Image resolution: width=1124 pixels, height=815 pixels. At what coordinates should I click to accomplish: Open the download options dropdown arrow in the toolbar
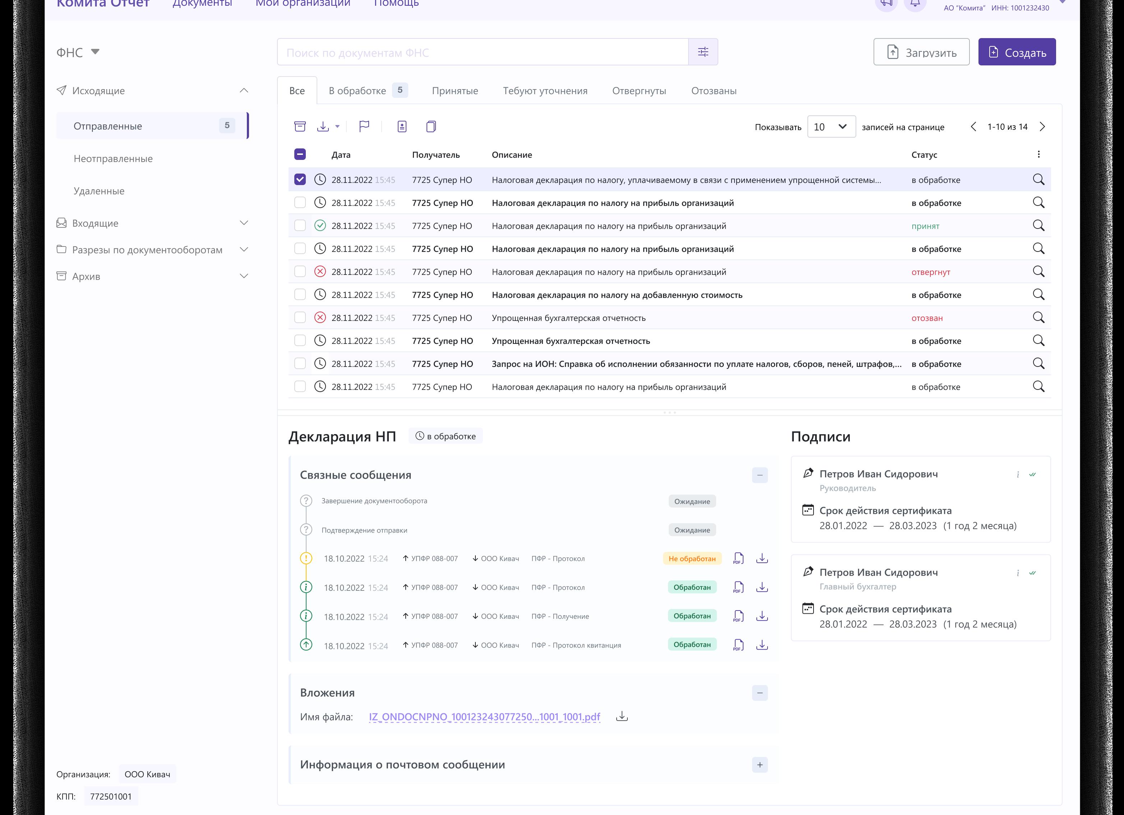click(337, 126)
